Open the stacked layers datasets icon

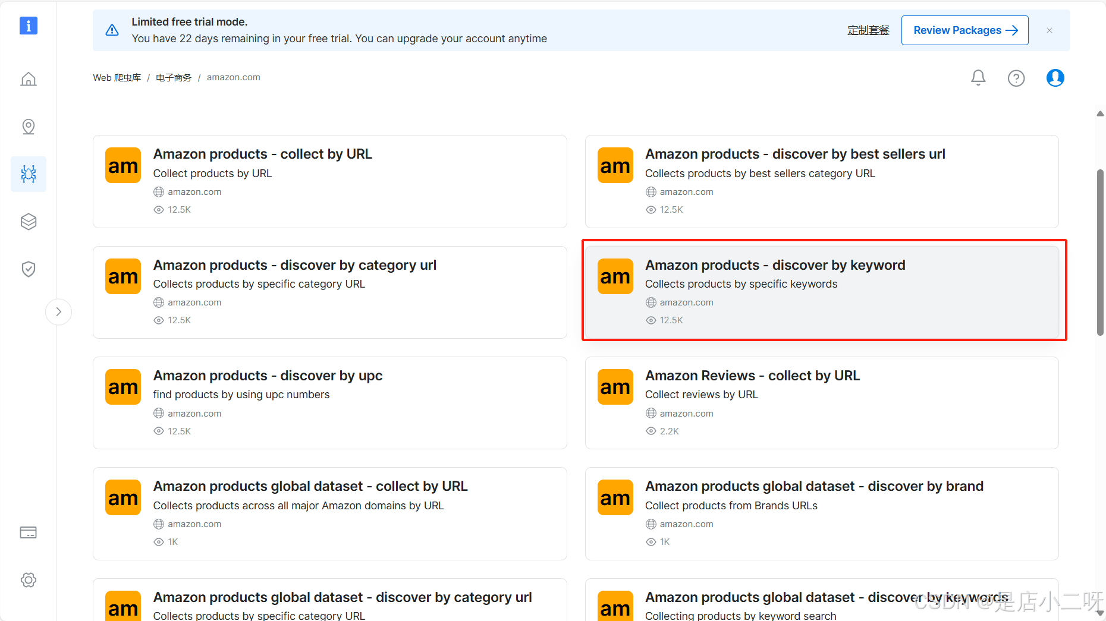coord(29,222)
